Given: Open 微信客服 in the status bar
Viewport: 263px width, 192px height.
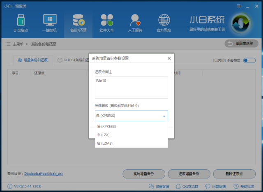Looking at the screenshot, I should (159, 186).
